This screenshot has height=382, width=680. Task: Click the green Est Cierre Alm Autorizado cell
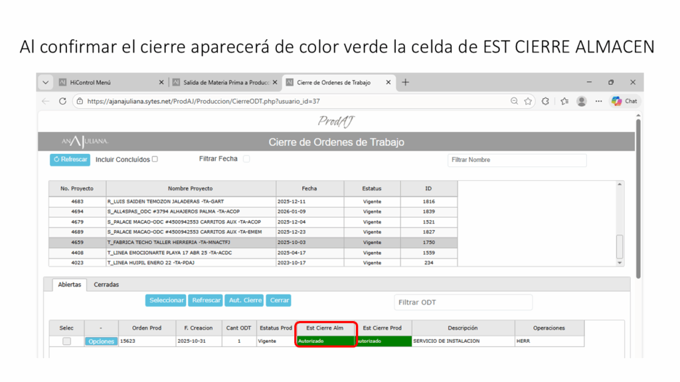coord(325,341)
